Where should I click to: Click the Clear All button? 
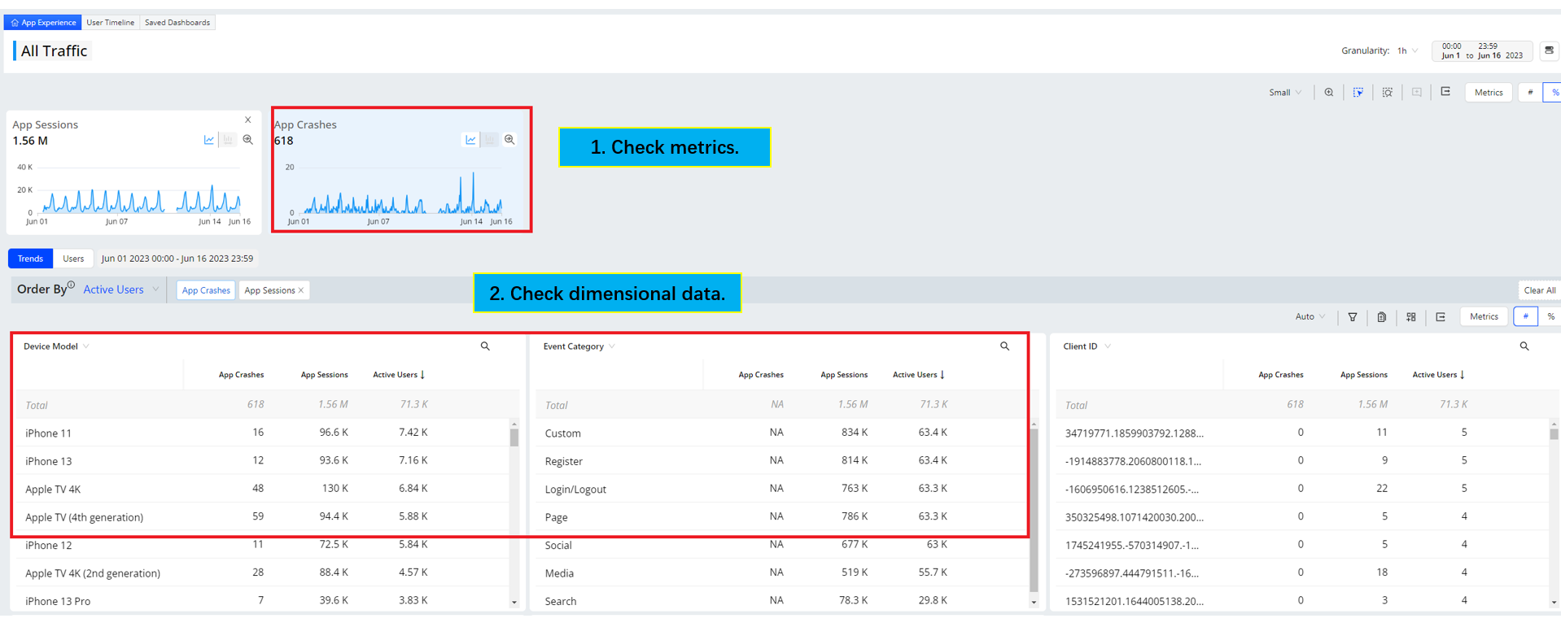pyautogui.click(x=1538, y=290)
